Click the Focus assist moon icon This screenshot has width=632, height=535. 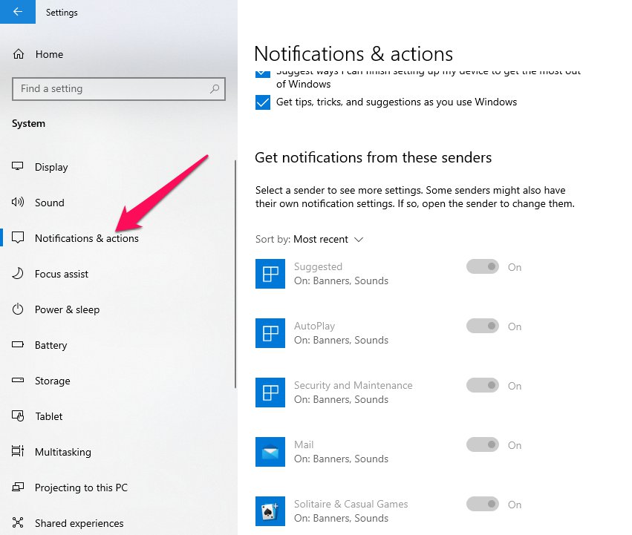19,274
